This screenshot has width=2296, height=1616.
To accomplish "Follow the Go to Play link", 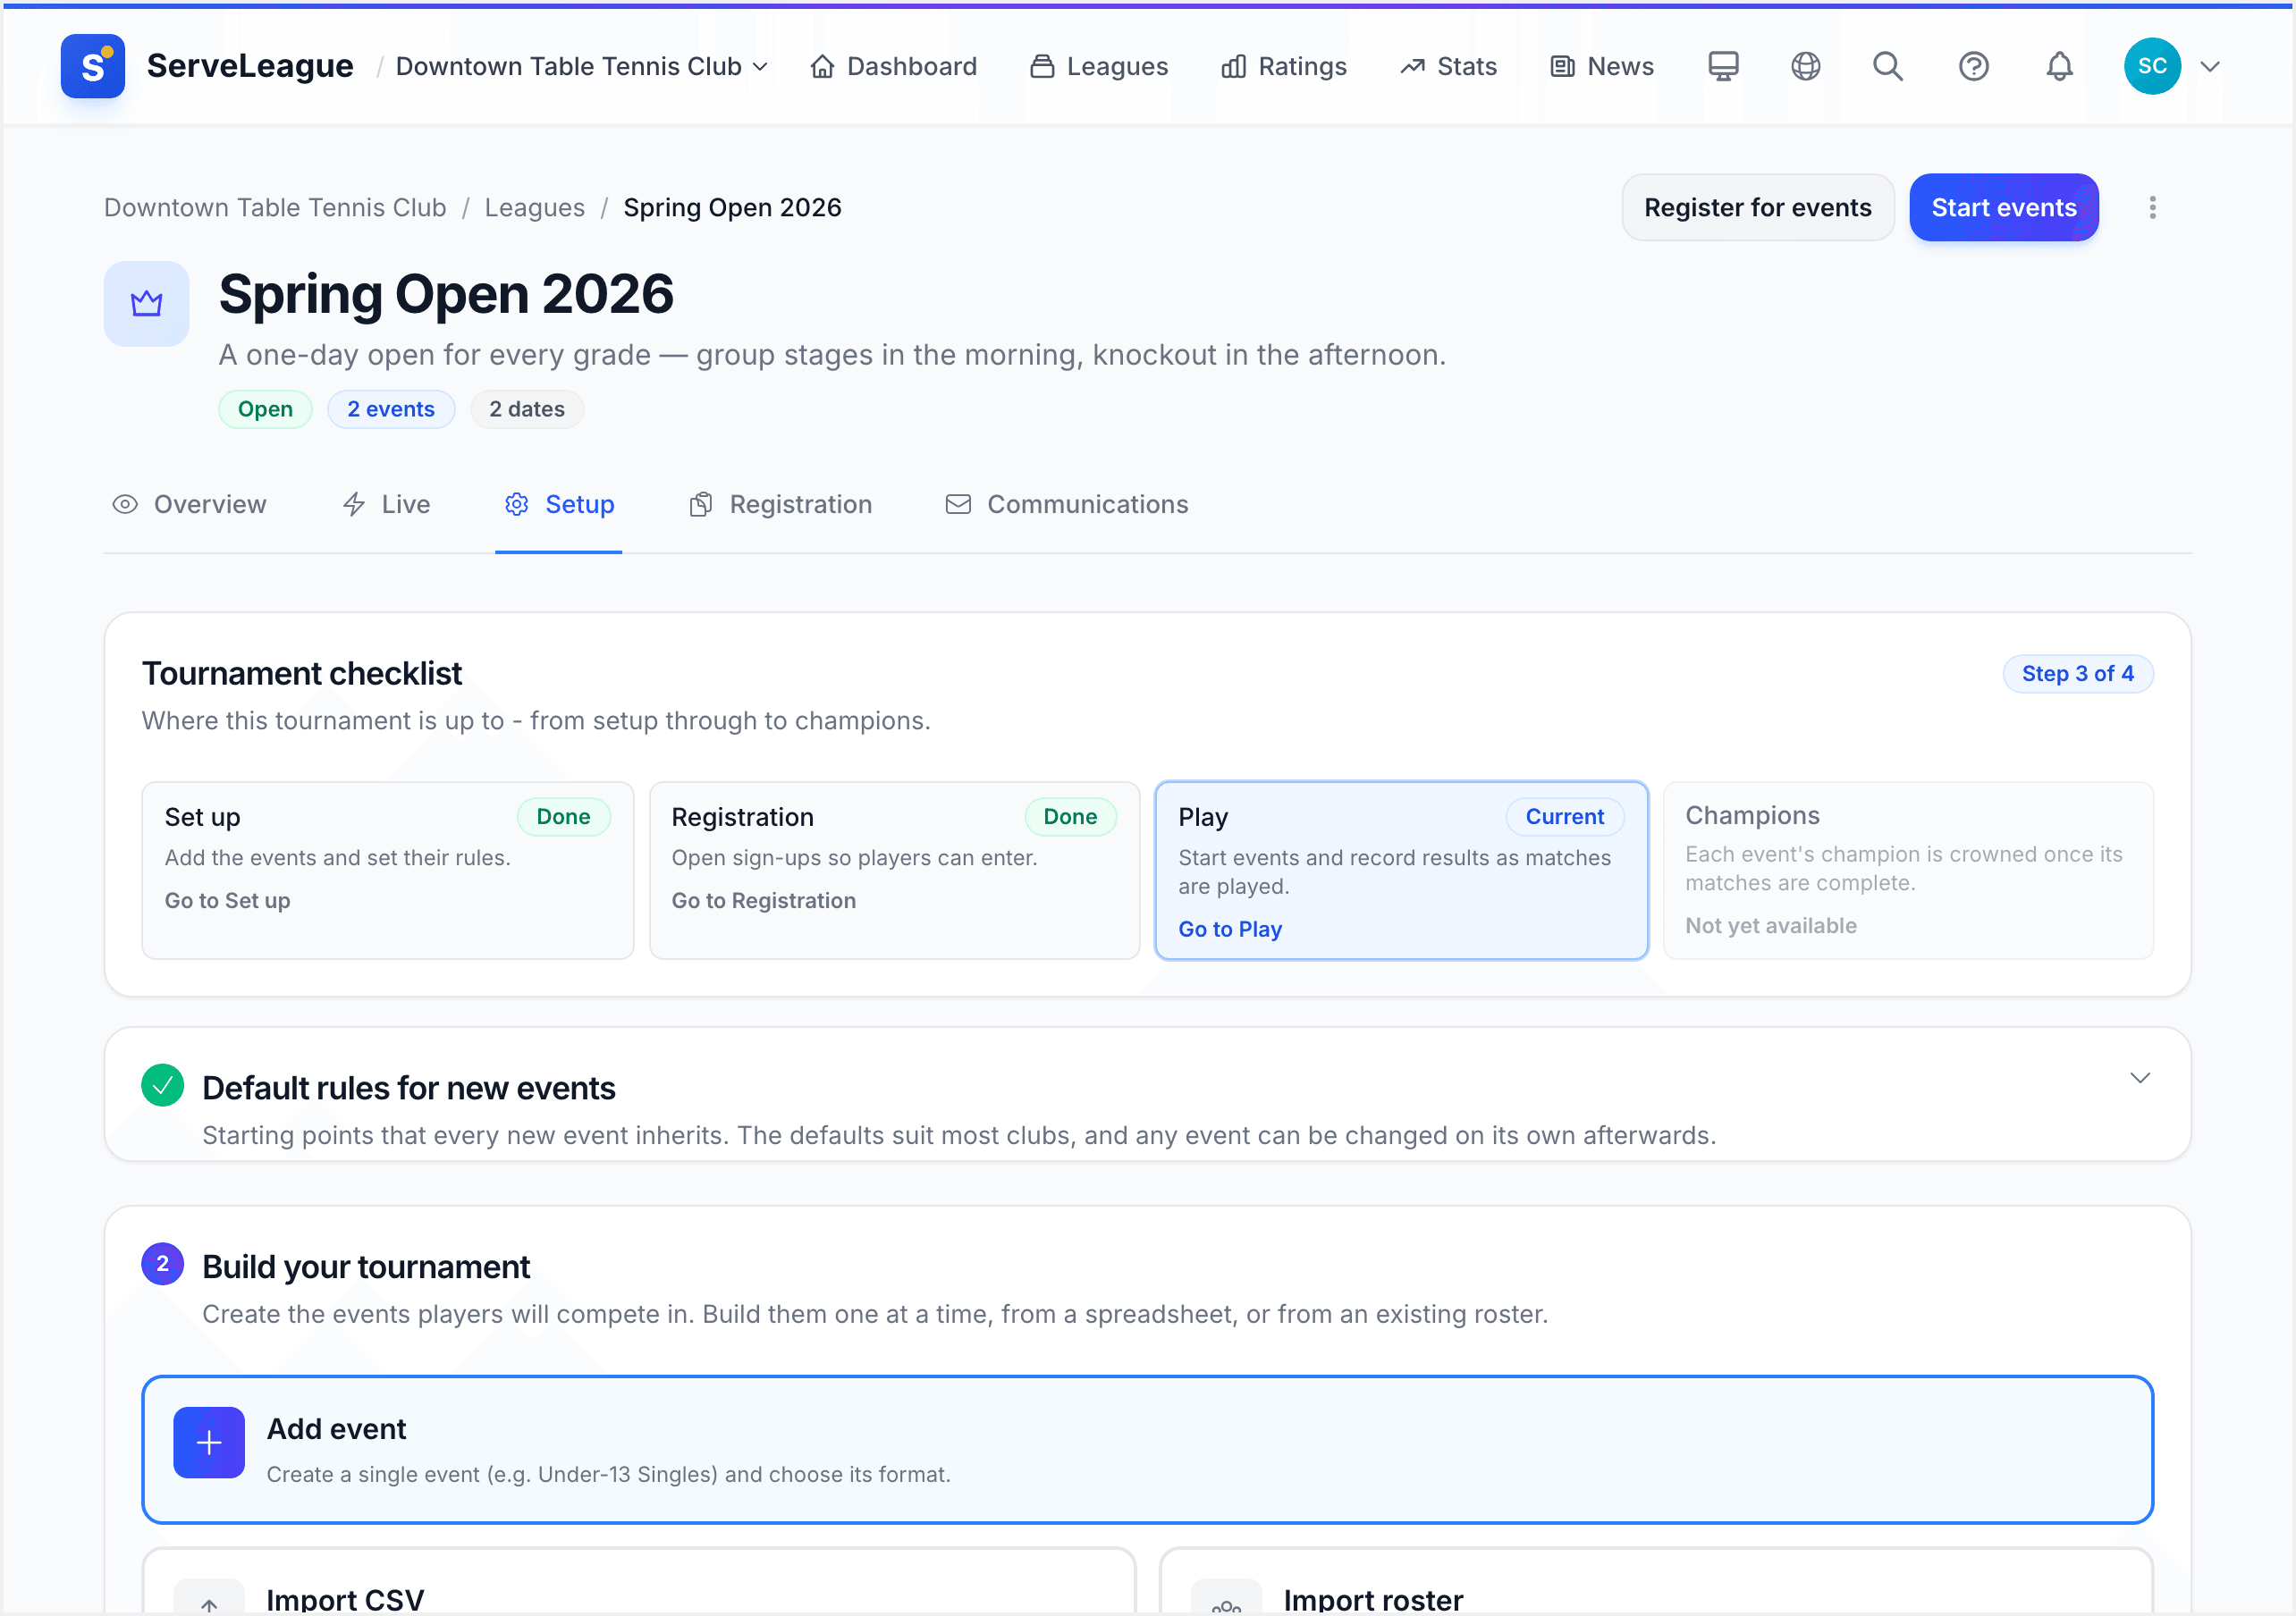I will [1230, 929].
